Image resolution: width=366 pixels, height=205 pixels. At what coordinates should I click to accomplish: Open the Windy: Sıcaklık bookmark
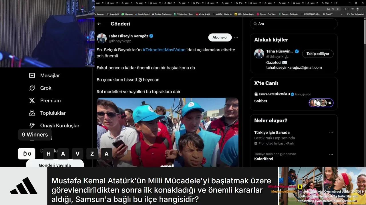point(203,14)
